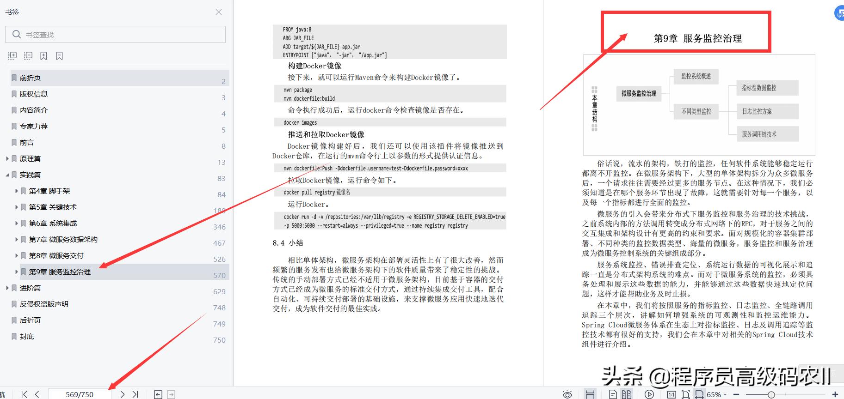The width and height of the screenshot is (844, 399).
Task: Click the zoom slider handle
Action: pos(771,394)
